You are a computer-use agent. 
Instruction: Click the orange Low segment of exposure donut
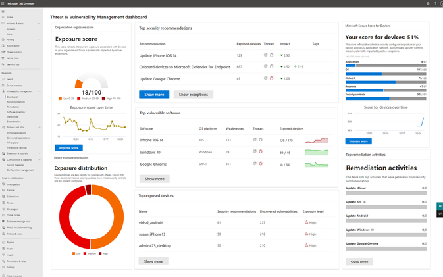(x=118, y=217)
